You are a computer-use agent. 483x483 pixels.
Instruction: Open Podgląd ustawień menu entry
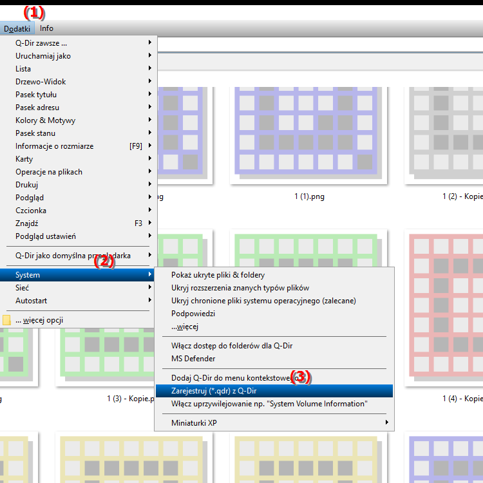78,236
